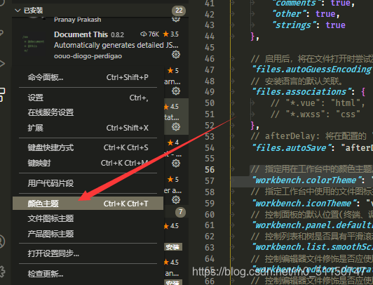The height and width of the screenshot is (285, 373).
Task: Open the Document This extension thumbnail
Action: pos(34,44)
